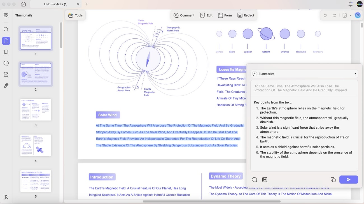Switch to Comment mode

tap(184, 15)
